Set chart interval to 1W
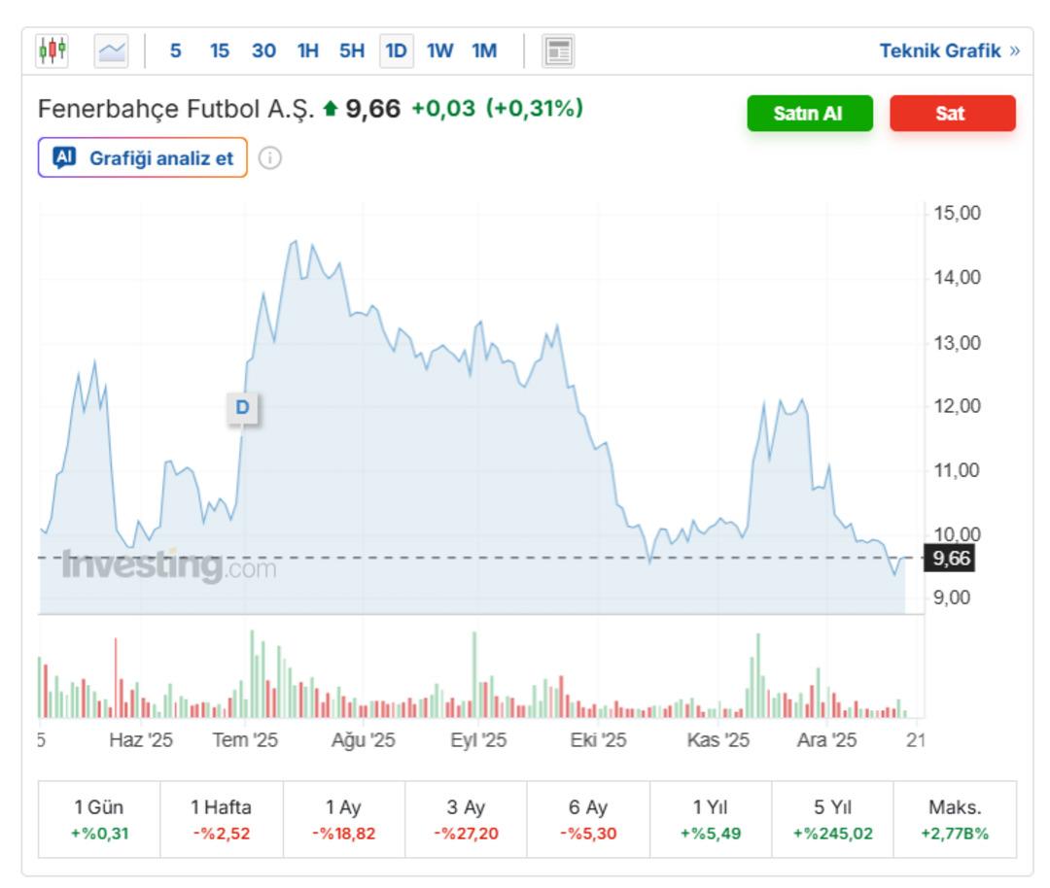1050x888 pixels. [439, 51]
